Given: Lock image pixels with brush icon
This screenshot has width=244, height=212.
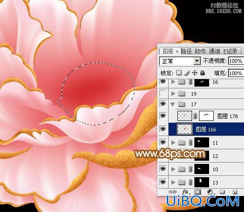Looking at the screenshot, I should pos(187,73).
